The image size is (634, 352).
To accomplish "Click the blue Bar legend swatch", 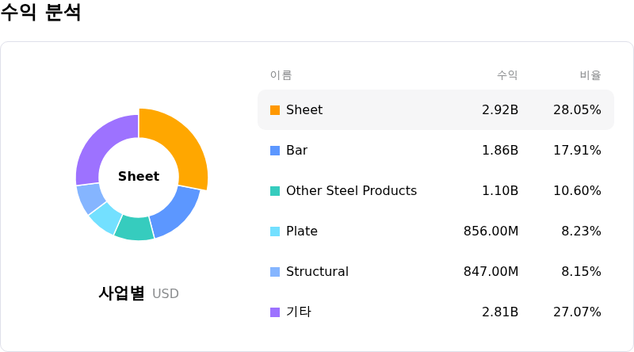I will [275, 151].
